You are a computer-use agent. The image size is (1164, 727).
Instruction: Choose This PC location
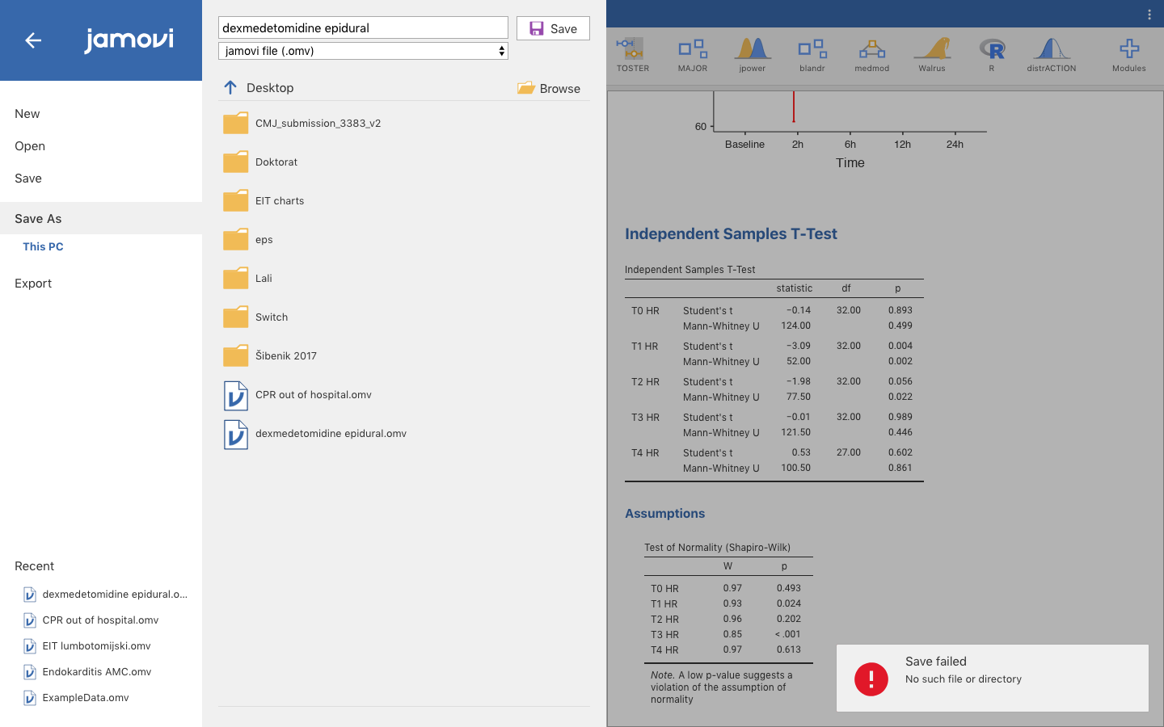(x=43, y=247)
